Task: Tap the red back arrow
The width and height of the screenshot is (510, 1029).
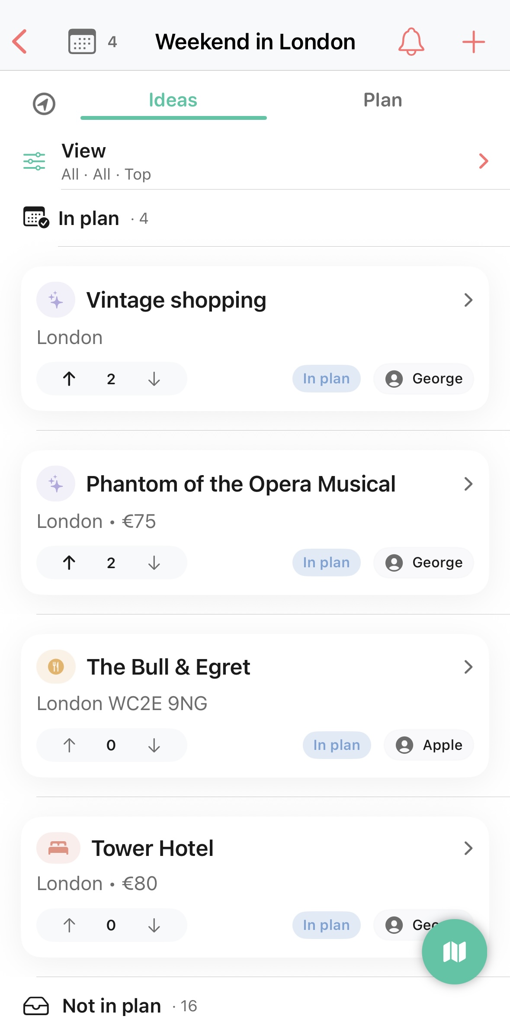Action: pyautogui.click(x=20, y=42)
